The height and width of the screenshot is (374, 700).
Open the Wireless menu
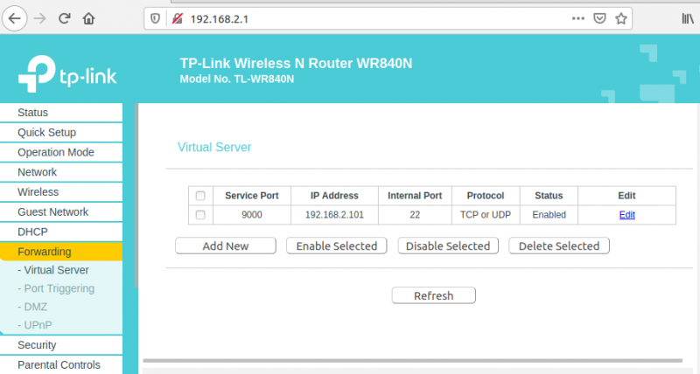[x=61, y=192]
